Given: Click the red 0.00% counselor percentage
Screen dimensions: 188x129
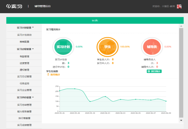Looking at the screenshot, I should pos(168,47).
